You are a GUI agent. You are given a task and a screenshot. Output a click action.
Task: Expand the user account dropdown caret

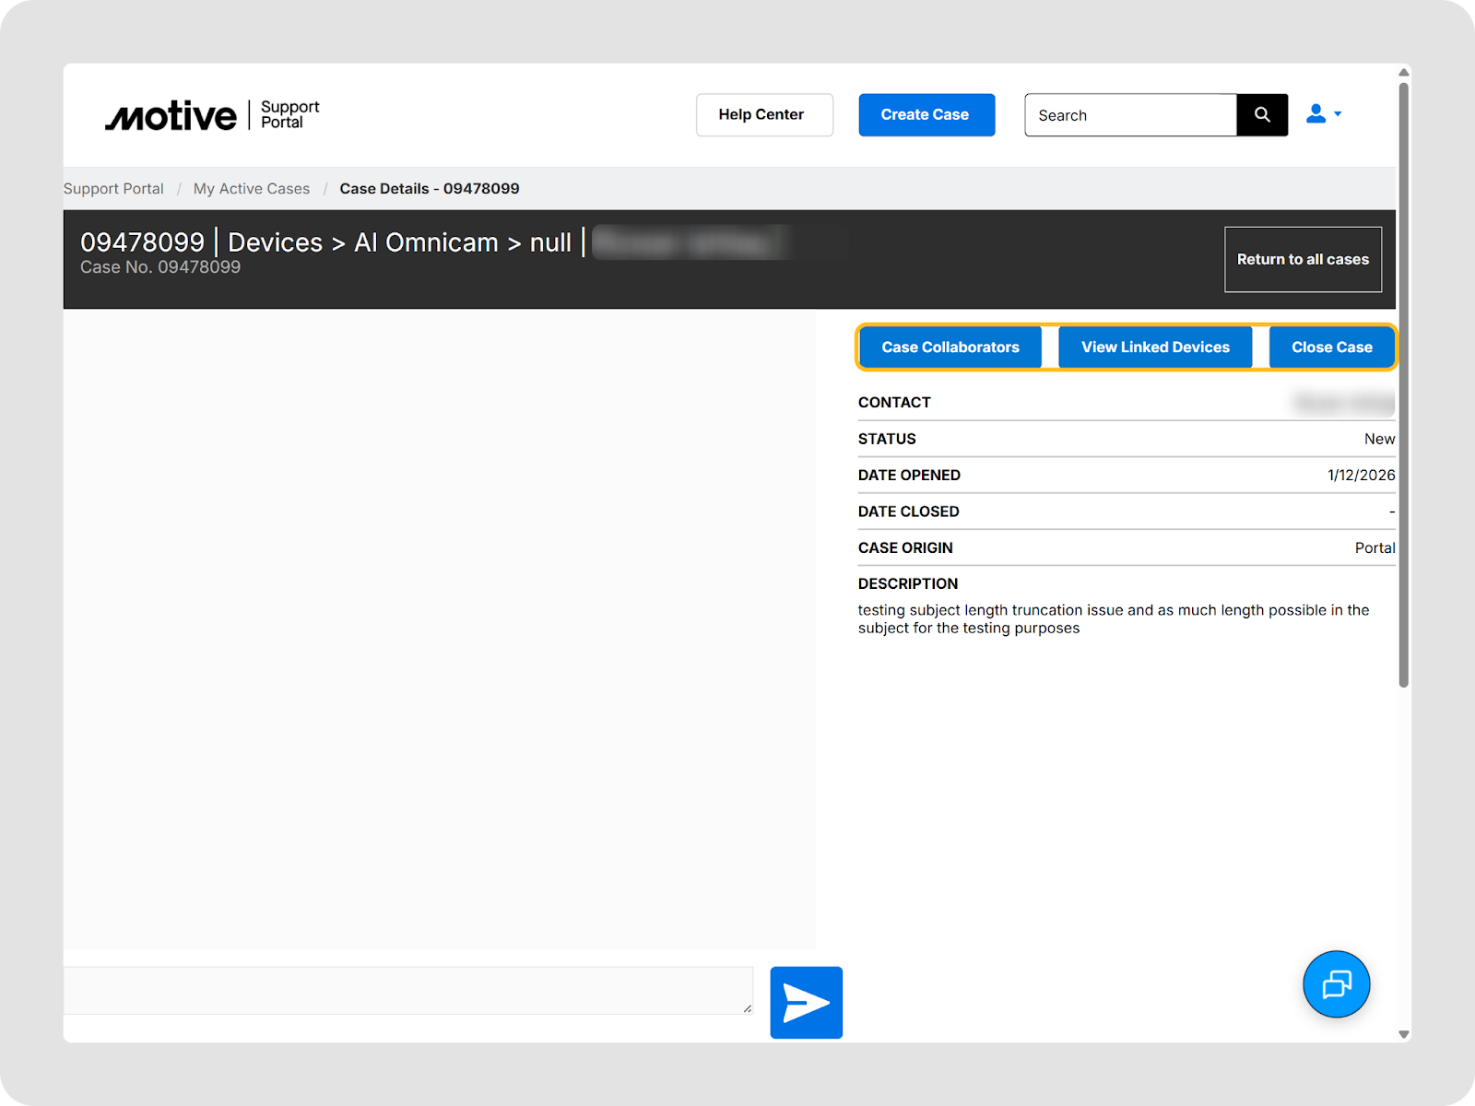coord(1338,114)
